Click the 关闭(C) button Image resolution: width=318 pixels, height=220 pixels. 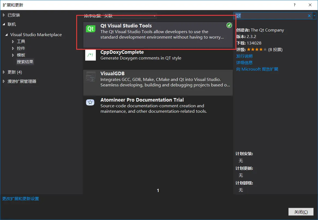click(301, 212)
